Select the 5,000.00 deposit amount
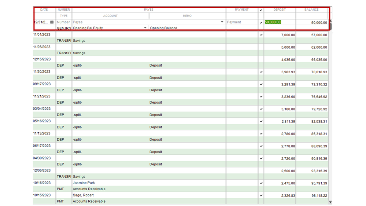This screenshot has width=366, height=206. click(x=288, y=47)
